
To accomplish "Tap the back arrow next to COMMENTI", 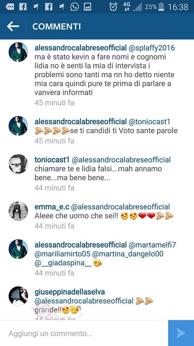I will (x=13, y=27).
